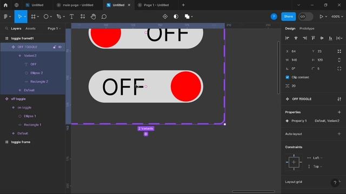This screenshot has width=346, height=194.
Task: Align selection top
Action: (313, 38)
